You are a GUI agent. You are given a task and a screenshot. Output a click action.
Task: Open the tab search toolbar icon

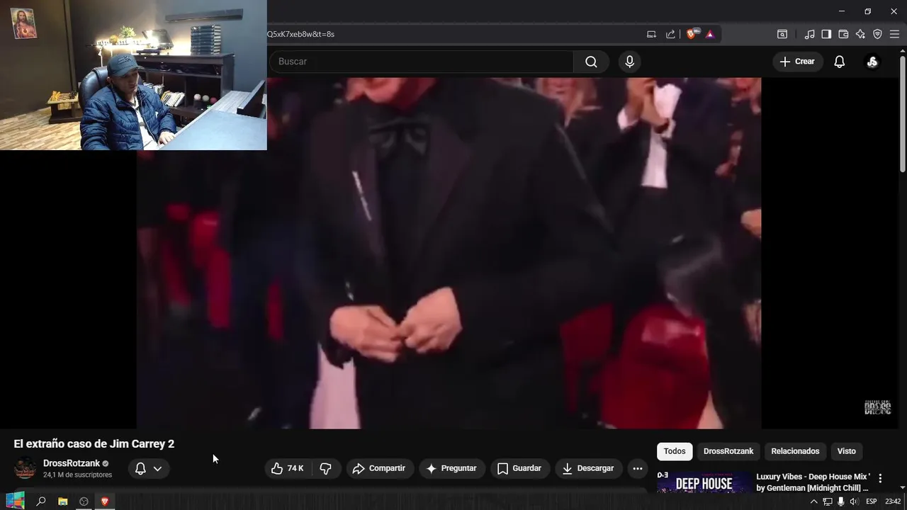coord(782,34)
